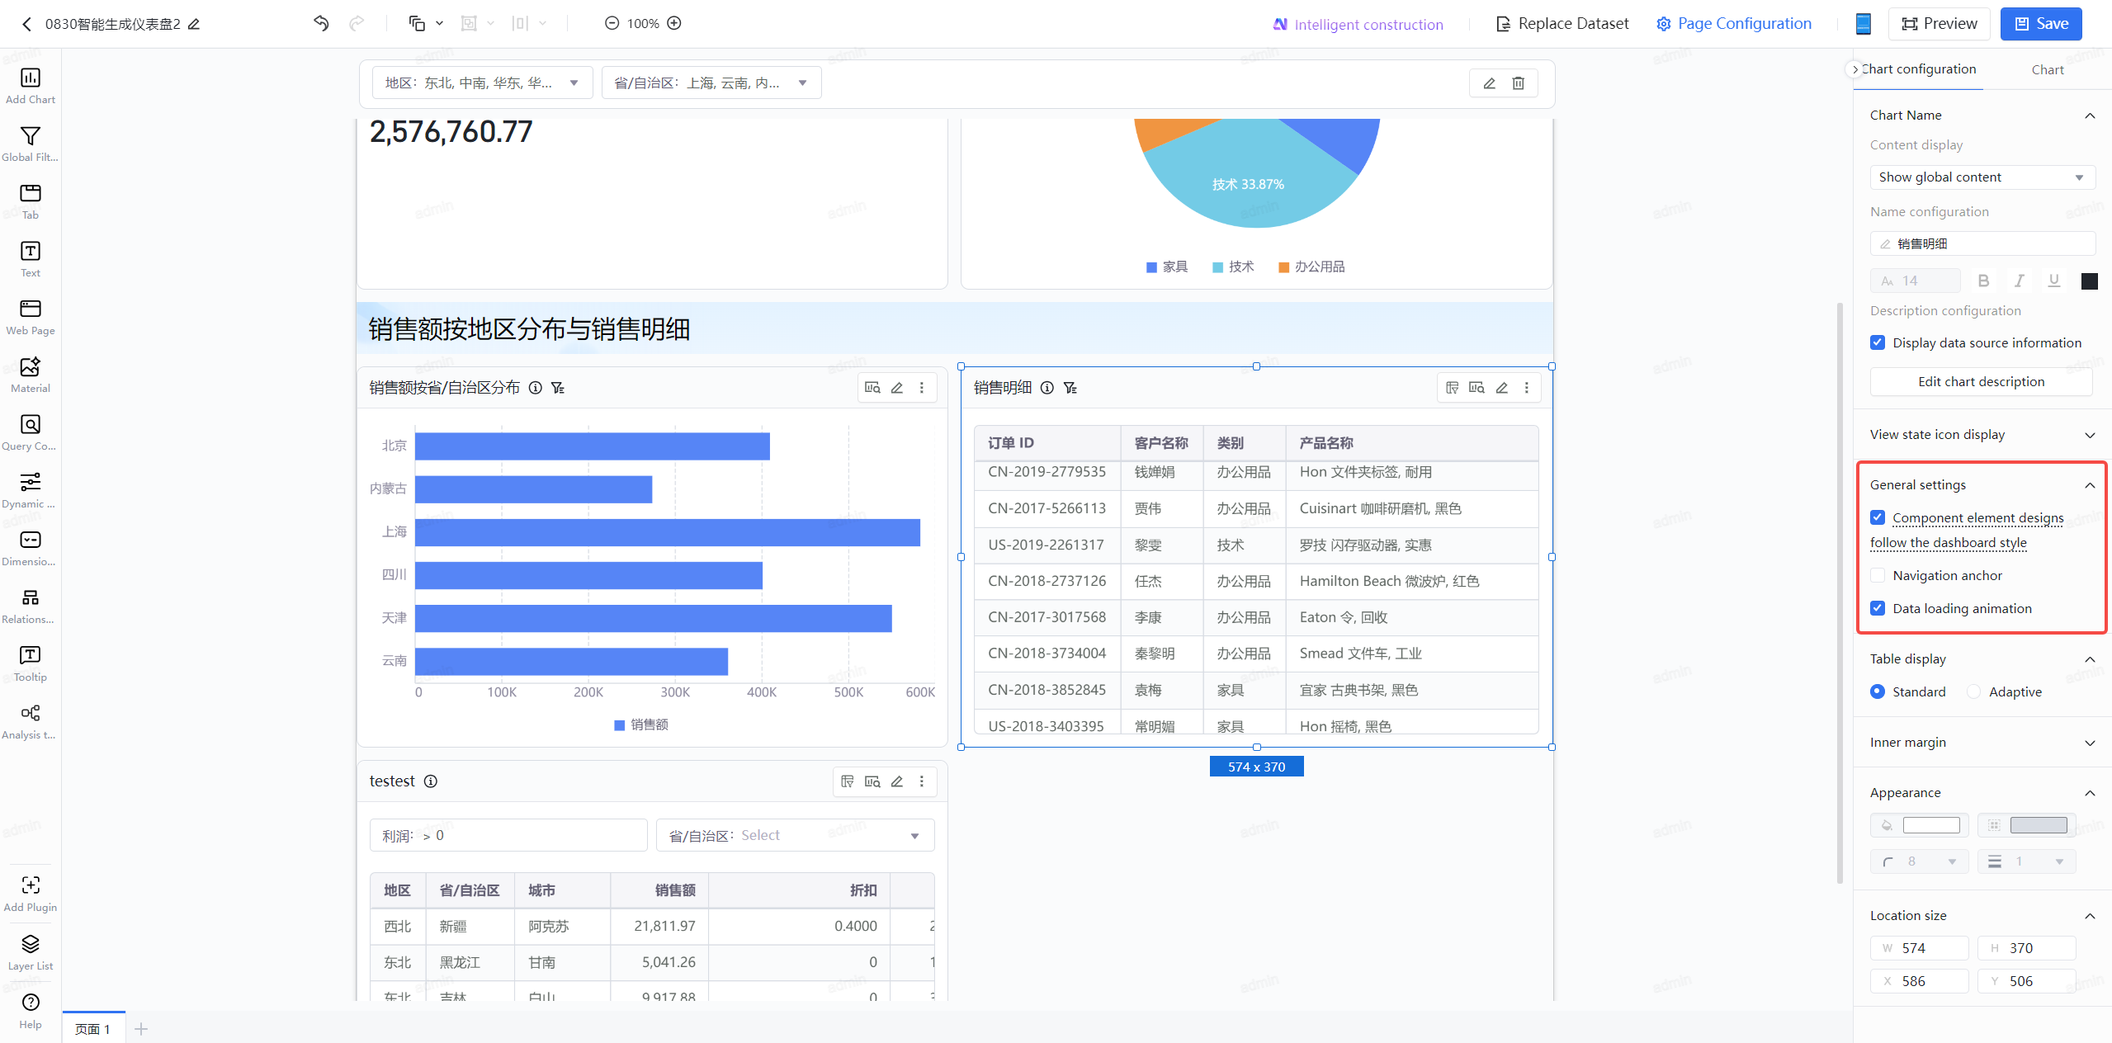Add a Tooltip component
The image size is (2112, 1043).
31,663
